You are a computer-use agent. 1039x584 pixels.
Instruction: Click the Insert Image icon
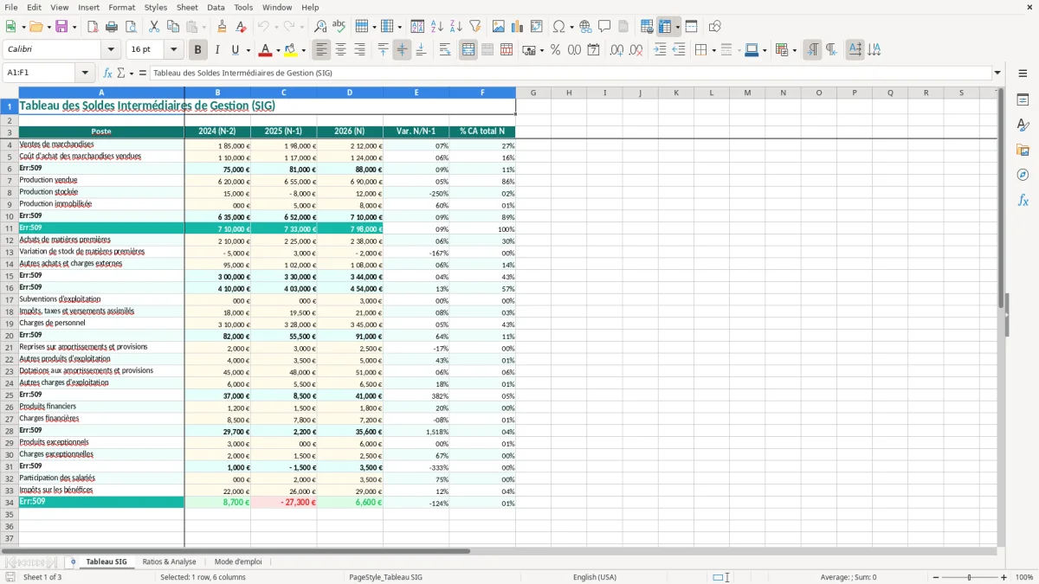point(499,27)
